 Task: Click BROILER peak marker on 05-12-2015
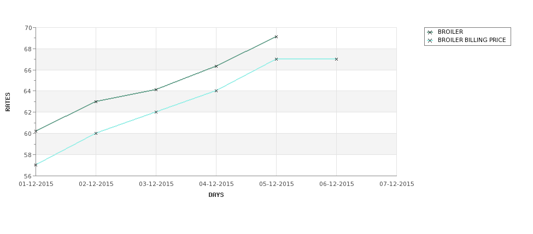277,37
